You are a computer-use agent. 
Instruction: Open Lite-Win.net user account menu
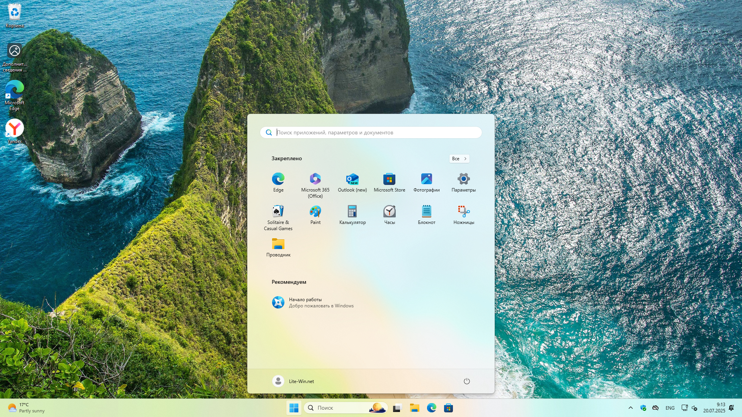(x=293, y=381)
